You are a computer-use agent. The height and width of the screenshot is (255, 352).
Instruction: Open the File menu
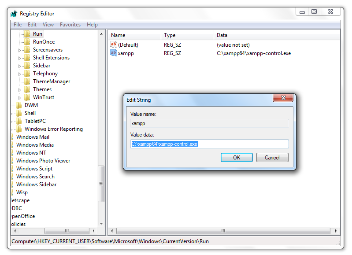coord(18,25)
